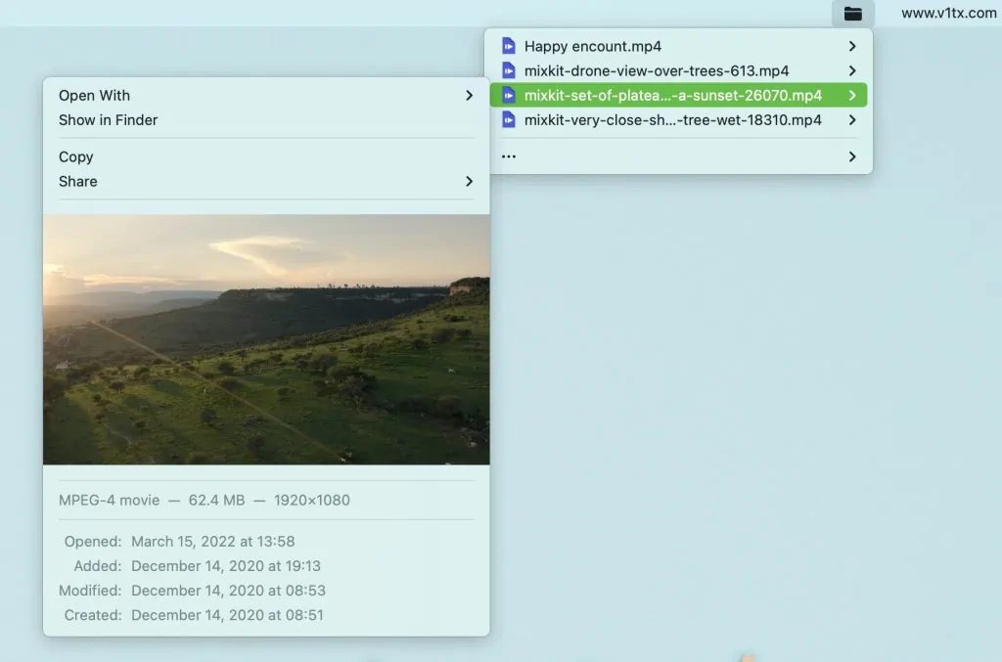Click the file icon beside tree-wet-18310.mp4
Image resolution: width=1002 pixels, height=662 pixels.
(x=509, y=119)
